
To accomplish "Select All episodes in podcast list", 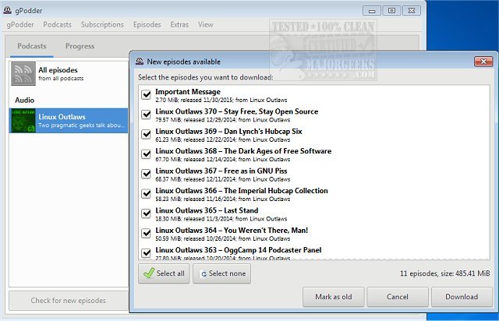I will click(x=69, y=74).
